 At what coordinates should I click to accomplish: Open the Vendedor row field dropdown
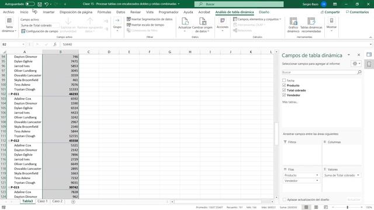(x=317, y=181)
